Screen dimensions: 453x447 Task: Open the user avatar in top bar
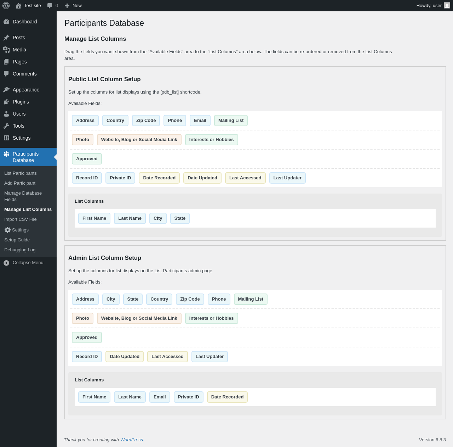(x=447, y=6)
